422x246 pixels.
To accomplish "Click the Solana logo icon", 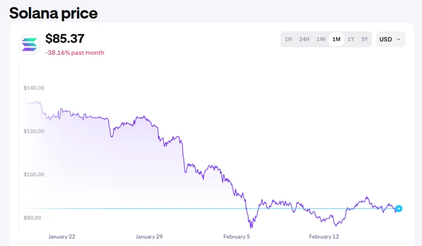I will tap(30, 45).
